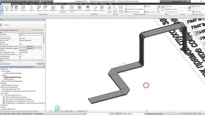Screen dimensions: 205x115
Task: Click the view scale input field 1:50
Action: 30,34
